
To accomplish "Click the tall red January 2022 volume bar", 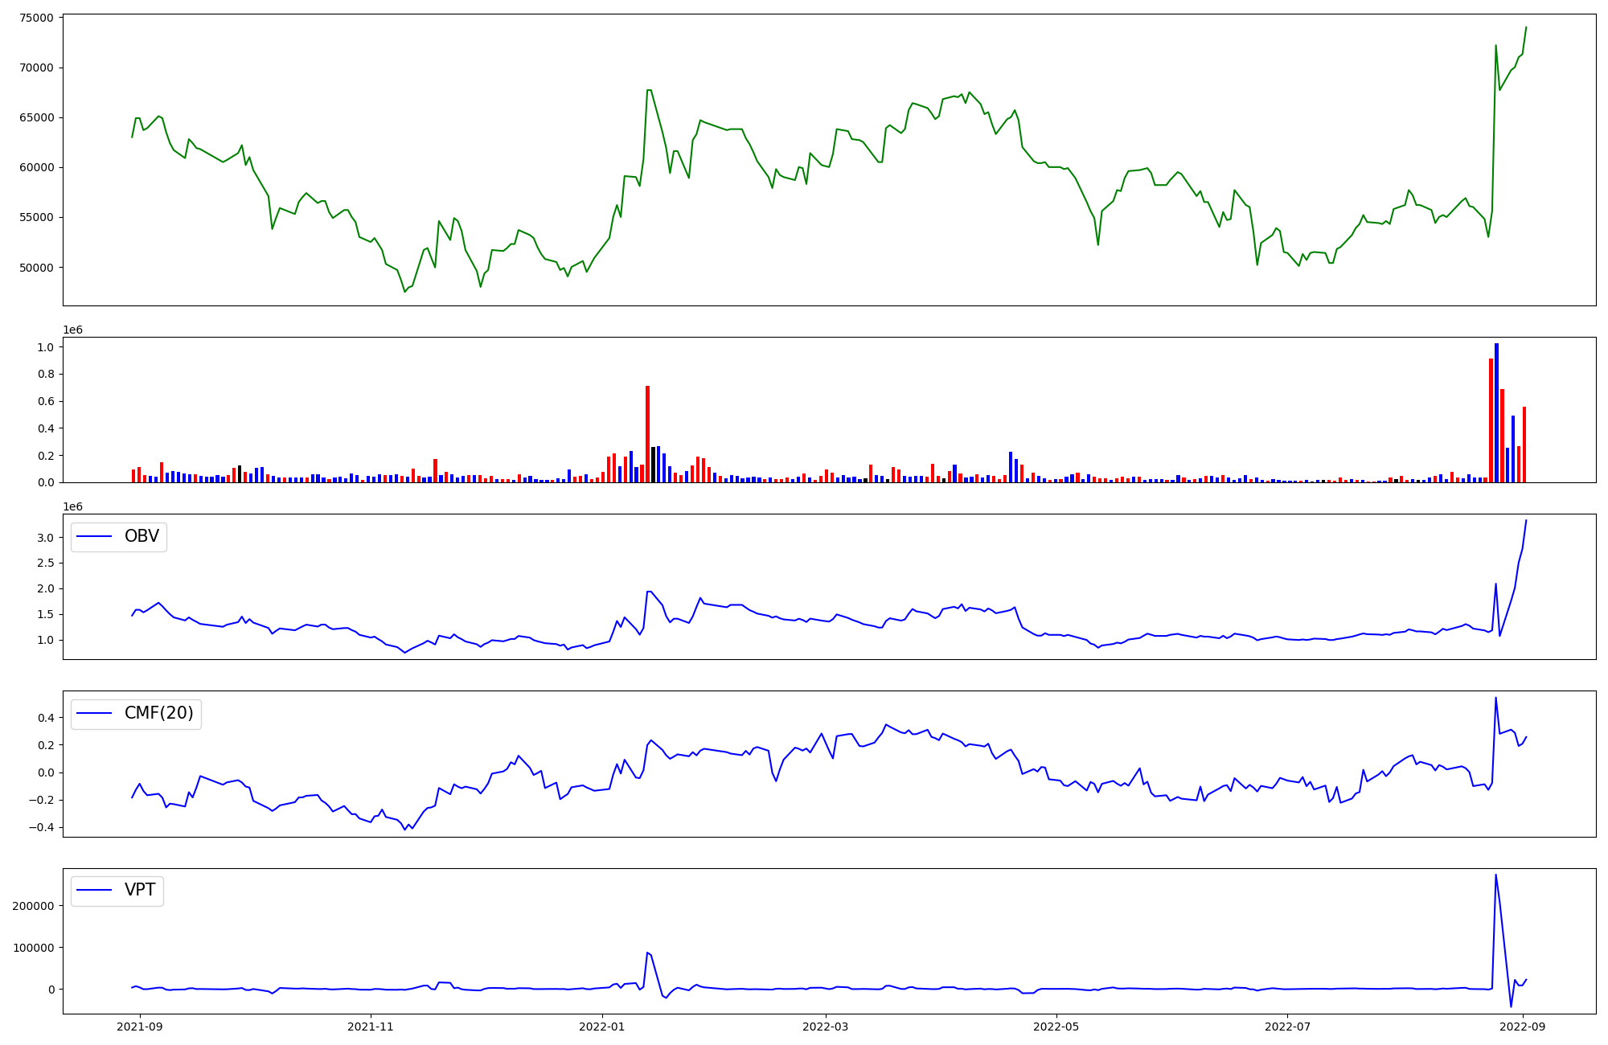I will 647,434.
